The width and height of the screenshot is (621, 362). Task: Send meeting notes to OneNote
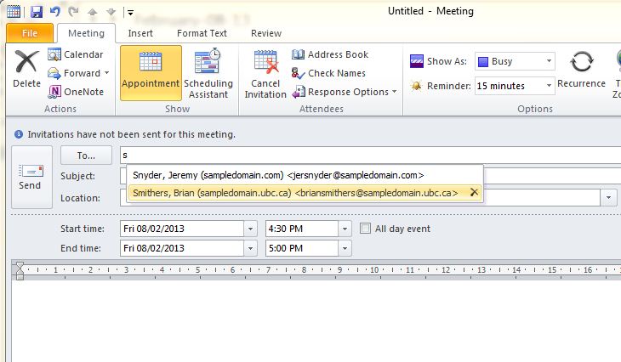(x=76, y=92)
